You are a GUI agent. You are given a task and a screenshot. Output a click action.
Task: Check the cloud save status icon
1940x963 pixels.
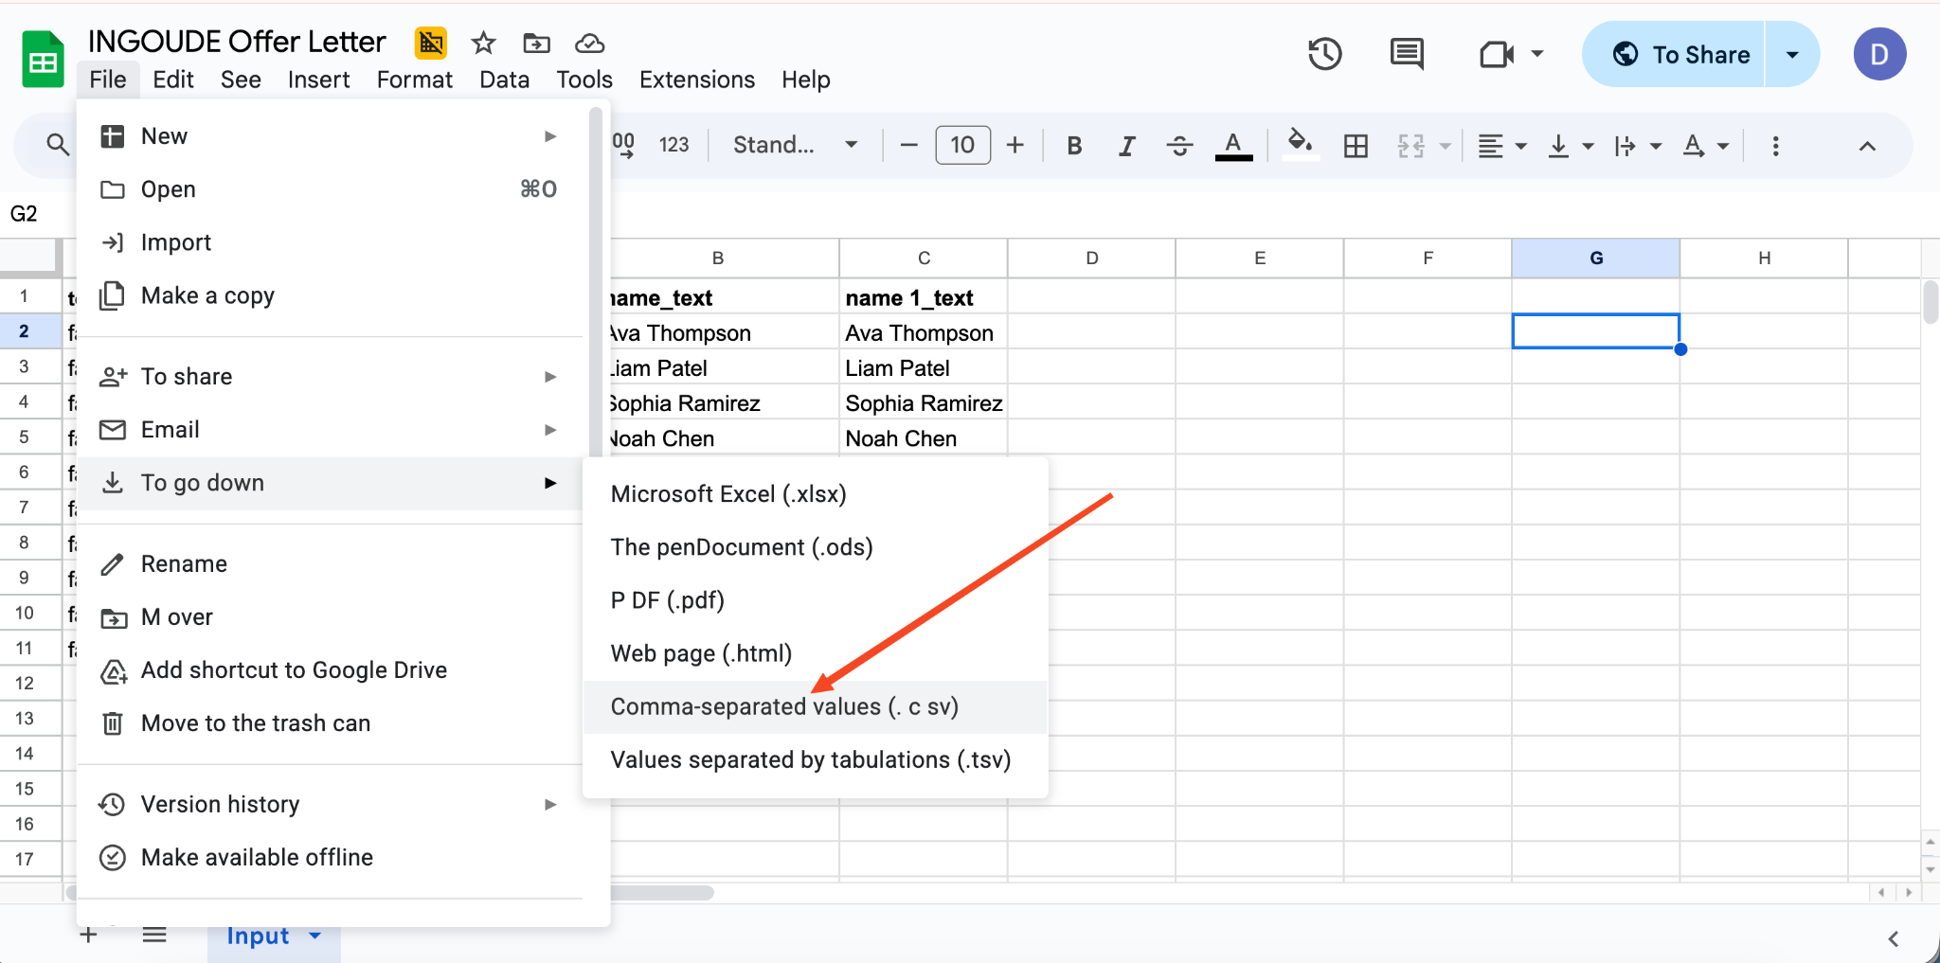tap(588, 43)
